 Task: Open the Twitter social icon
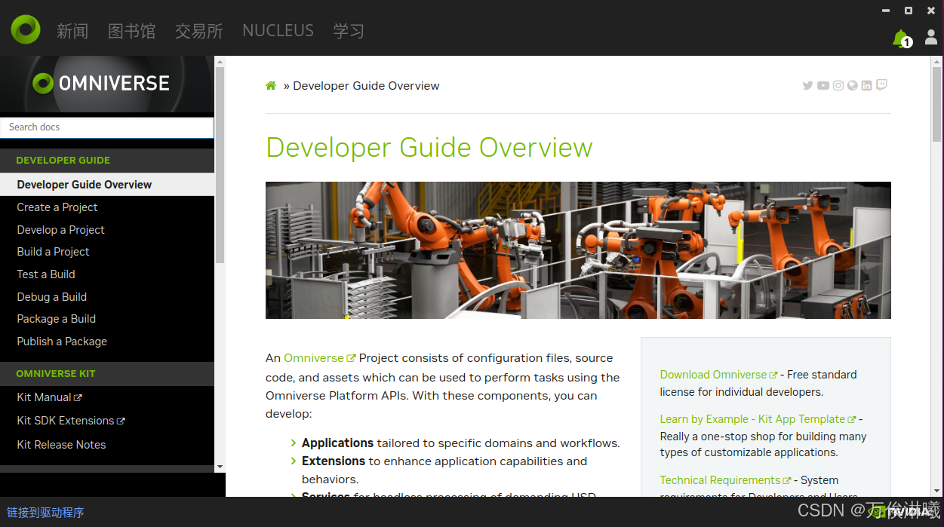pos(808,85)
